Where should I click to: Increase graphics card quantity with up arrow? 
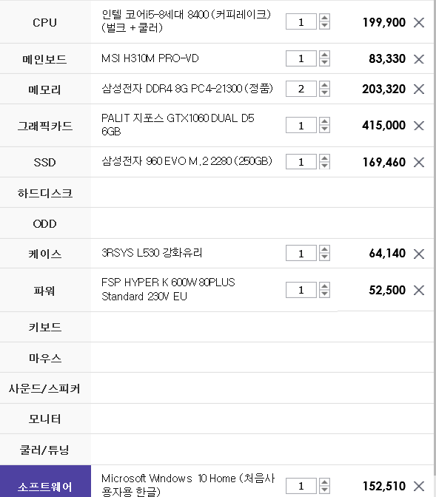coord(324,121)
